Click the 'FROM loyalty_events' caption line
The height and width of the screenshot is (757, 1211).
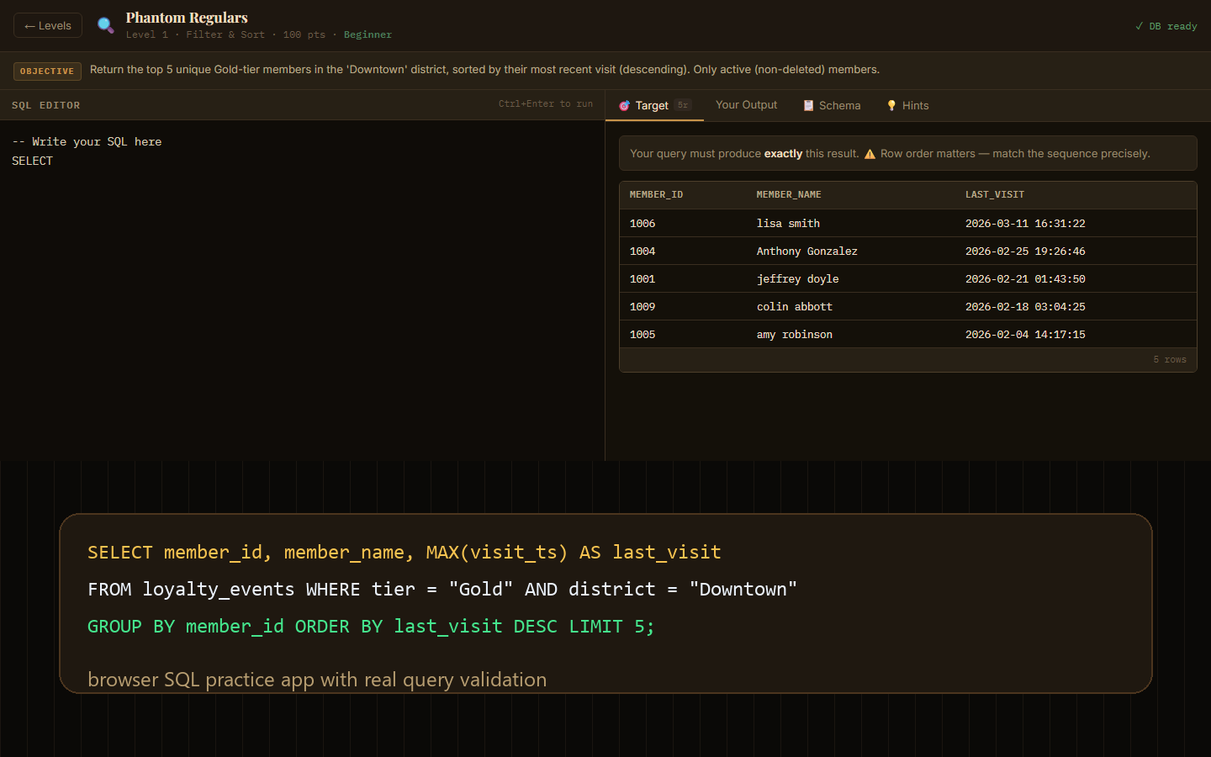[442, 590]
